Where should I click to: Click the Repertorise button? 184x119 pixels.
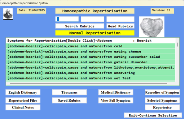162,107
